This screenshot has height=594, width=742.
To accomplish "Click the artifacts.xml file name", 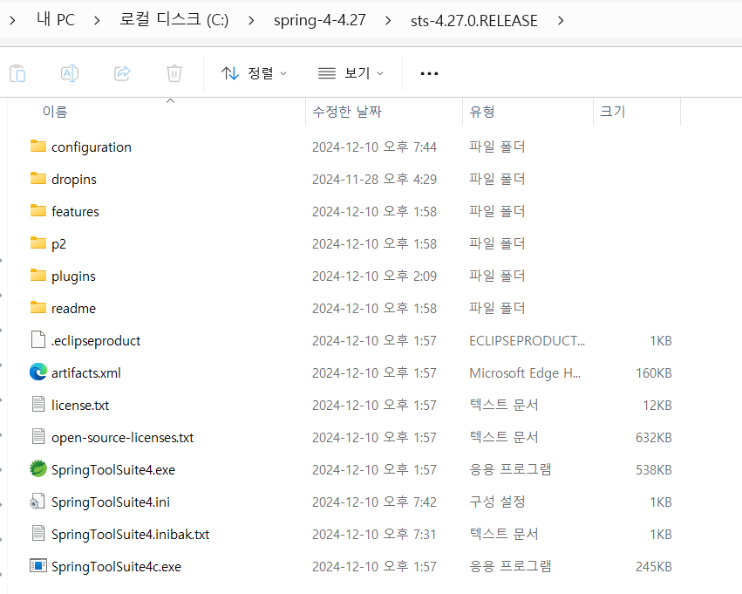I will tap(86, 373).
